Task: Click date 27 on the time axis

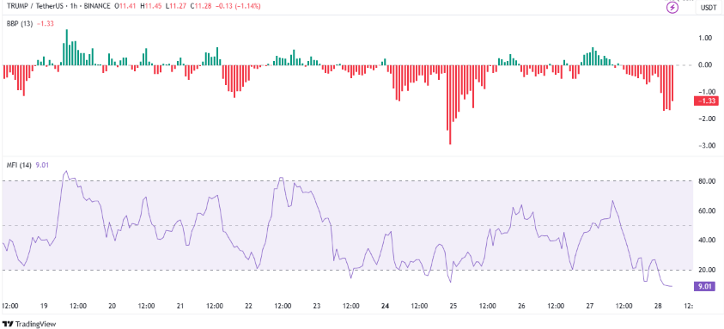Action: 590,306
